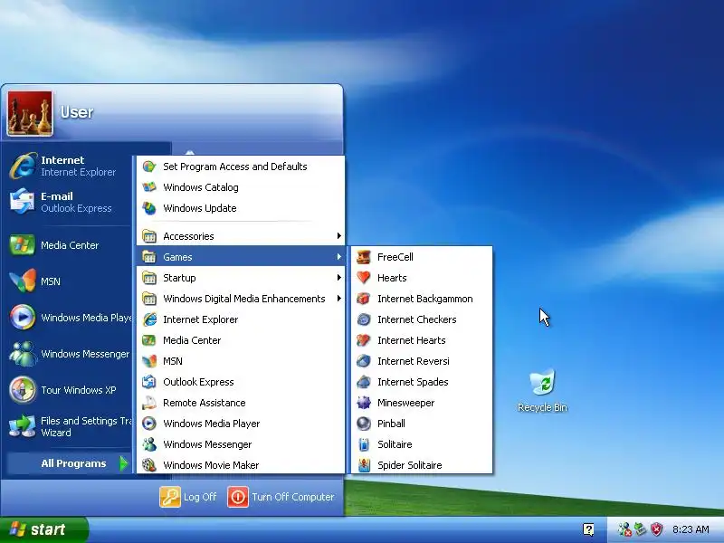The height and width of the screenshot is (543, 724).
Task: Click Internet Explorer icon in All Programs
Action: (x=149, y=319)
